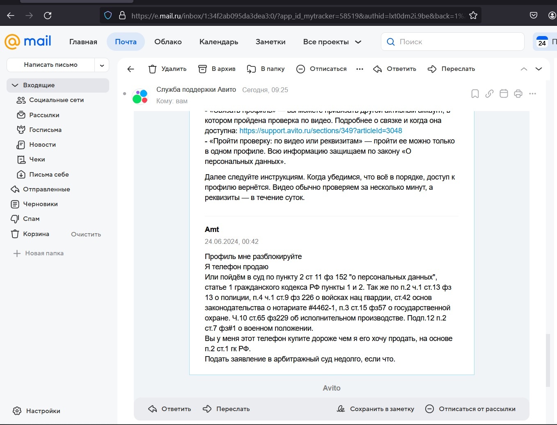
Task: Open the Календарь tab
Action: [219, 42]
